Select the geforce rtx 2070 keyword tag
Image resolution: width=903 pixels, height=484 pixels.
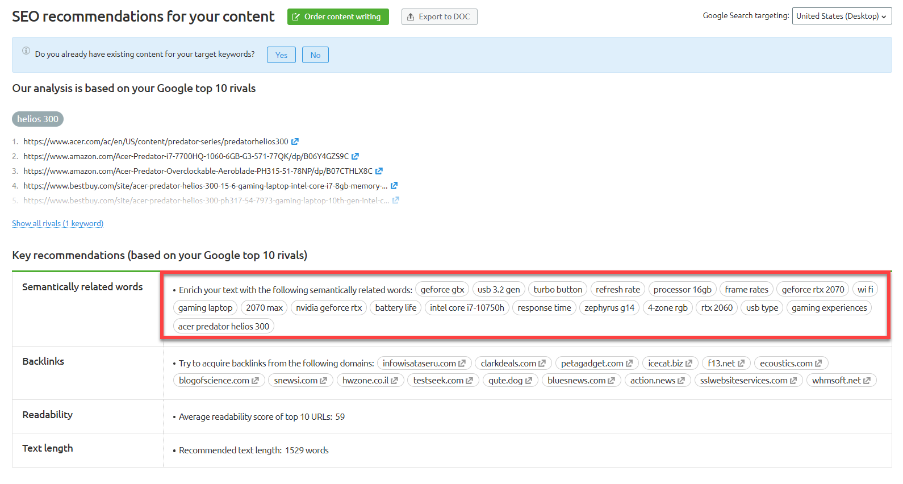[813, 290]
